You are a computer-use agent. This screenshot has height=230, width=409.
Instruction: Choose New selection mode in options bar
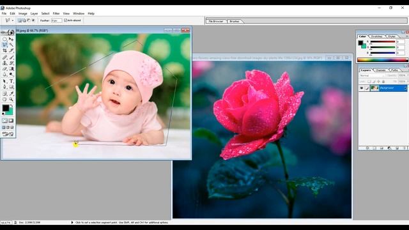pos(20,20)
